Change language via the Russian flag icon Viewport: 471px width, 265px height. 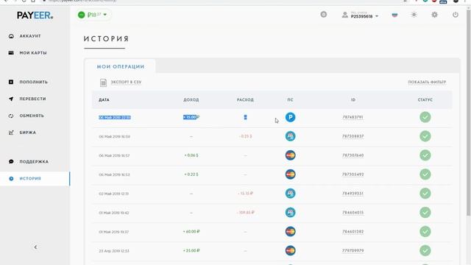point(394,15)
